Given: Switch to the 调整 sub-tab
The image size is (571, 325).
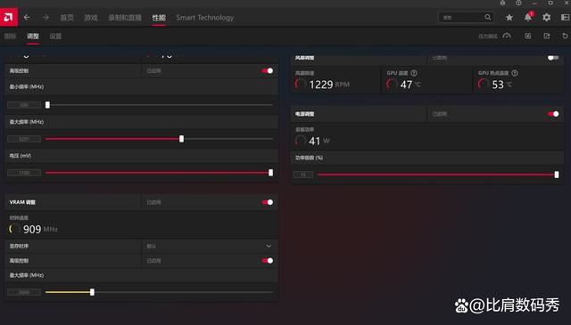Looking at the screenshot, I should pos(33,36).
